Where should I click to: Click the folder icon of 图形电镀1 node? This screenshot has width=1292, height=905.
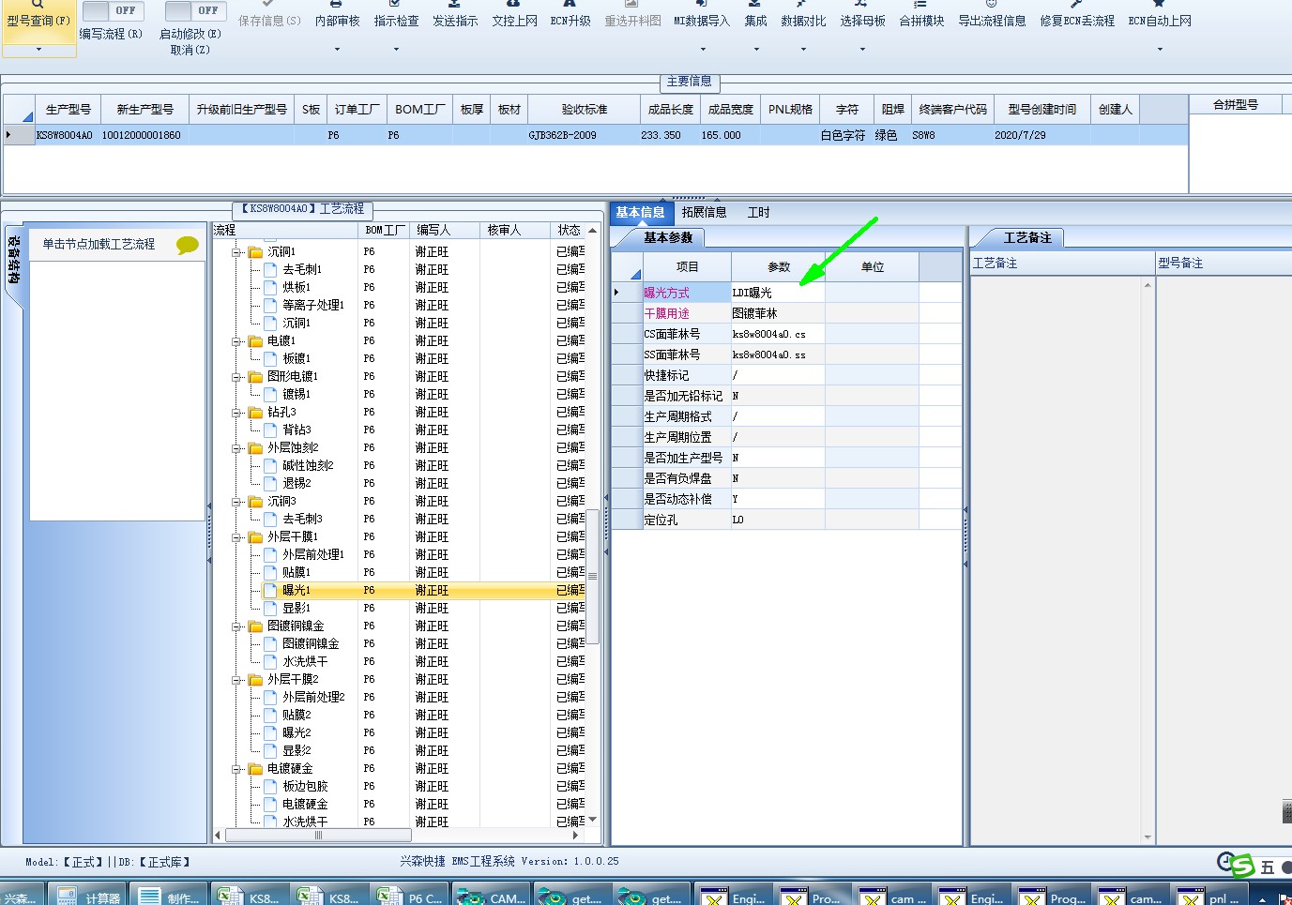(255, 377)
